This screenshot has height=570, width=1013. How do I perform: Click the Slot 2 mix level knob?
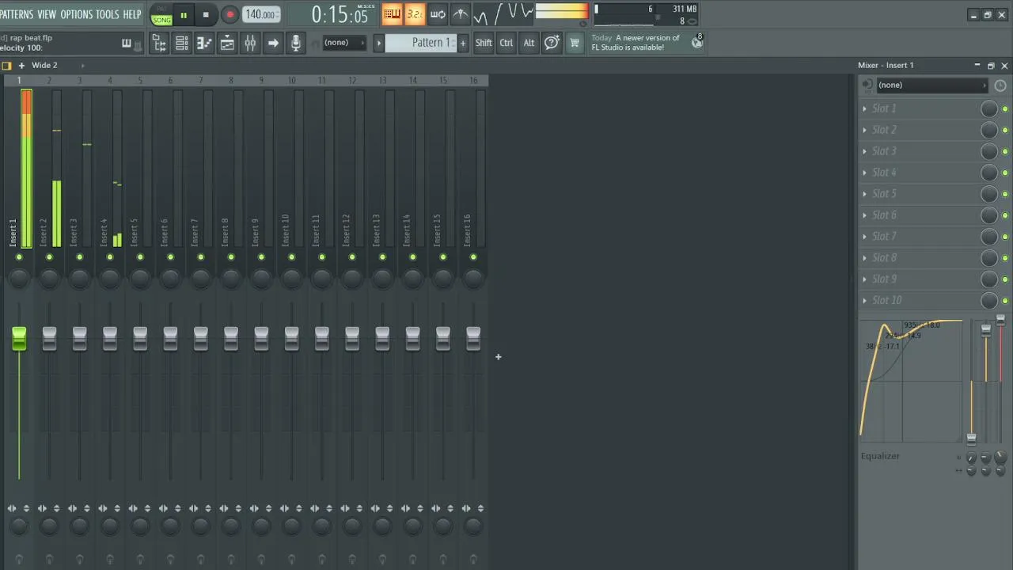[989, 130]
